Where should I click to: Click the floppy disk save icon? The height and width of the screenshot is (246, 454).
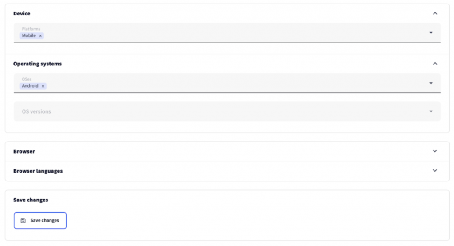23,220
